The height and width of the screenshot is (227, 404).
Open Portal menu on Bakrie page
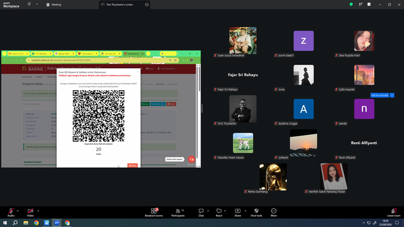coord(39,77)
